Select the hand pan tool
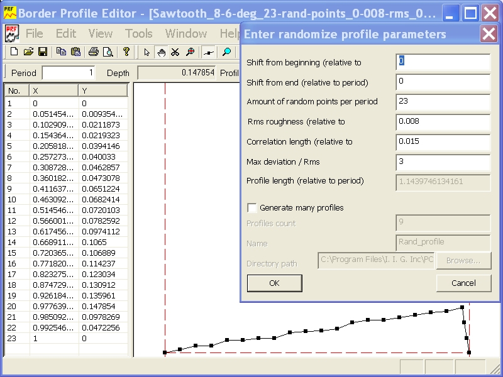 pos(161,52)
